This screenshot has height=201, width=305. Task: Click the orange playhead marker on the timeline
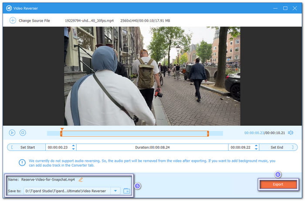click(x=62, y=129)
